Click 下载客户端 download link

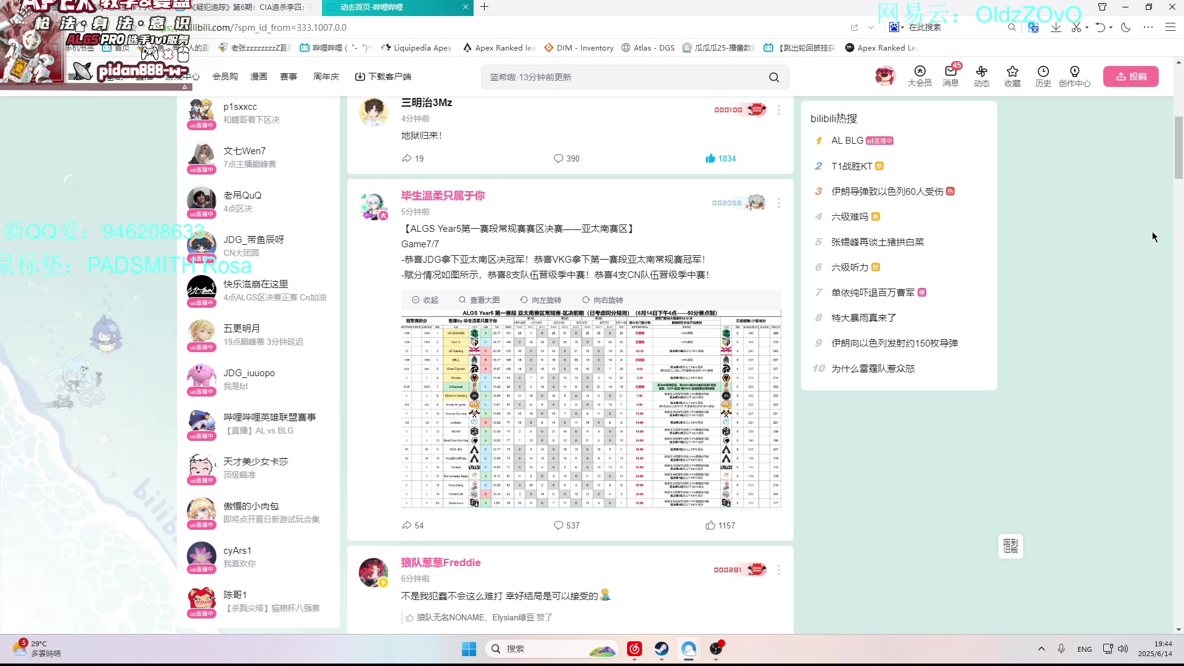click(x=383, y=76)
